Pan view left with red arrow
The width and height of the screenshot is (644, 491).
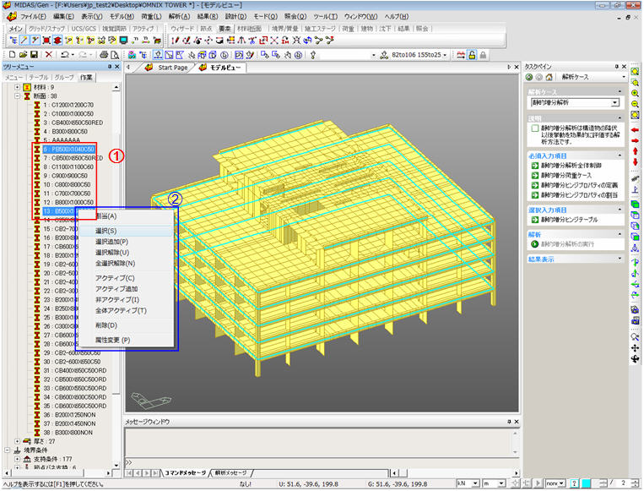635,130
